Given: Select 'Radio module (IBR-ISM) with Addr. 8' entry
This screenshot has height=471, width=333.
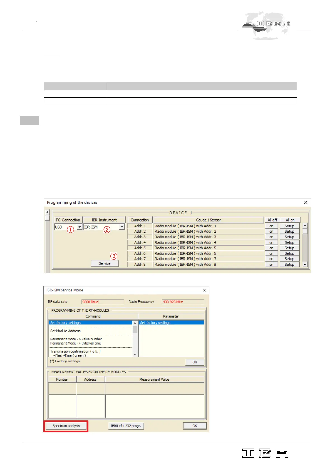Looking at the screenshot, I should (209, 264).
